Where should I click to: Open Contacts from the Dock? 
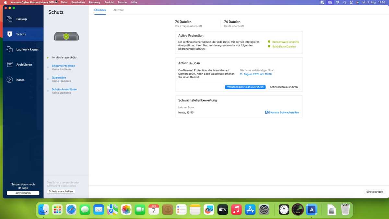(168, 210)
